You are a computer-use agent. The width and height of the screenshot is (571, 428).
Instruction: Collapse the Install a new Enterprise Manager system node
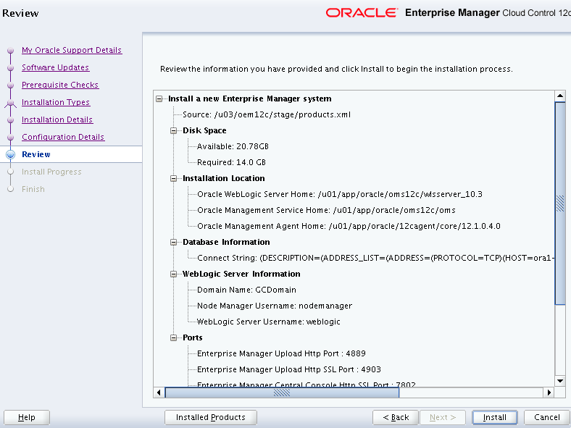point(159,99)
